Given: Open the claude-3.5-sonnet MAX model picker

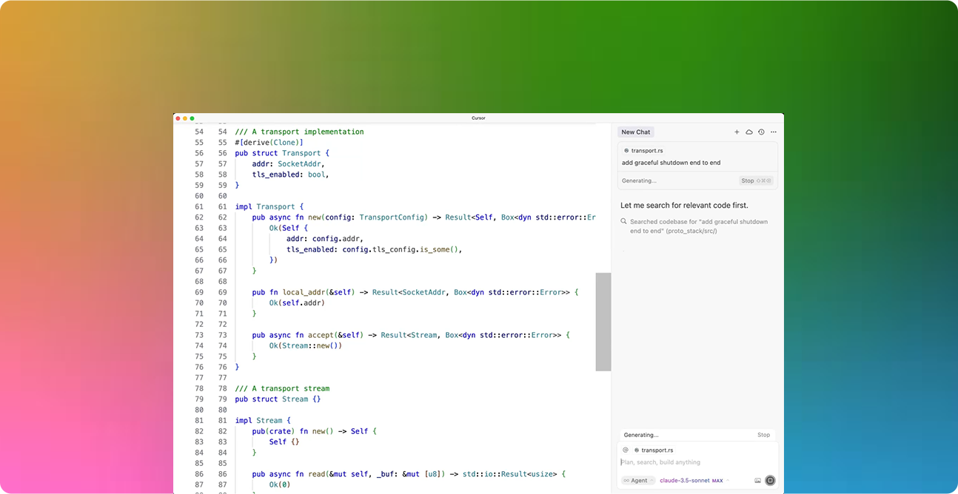Looking at the screenshot, I should [x=694, y=481].
